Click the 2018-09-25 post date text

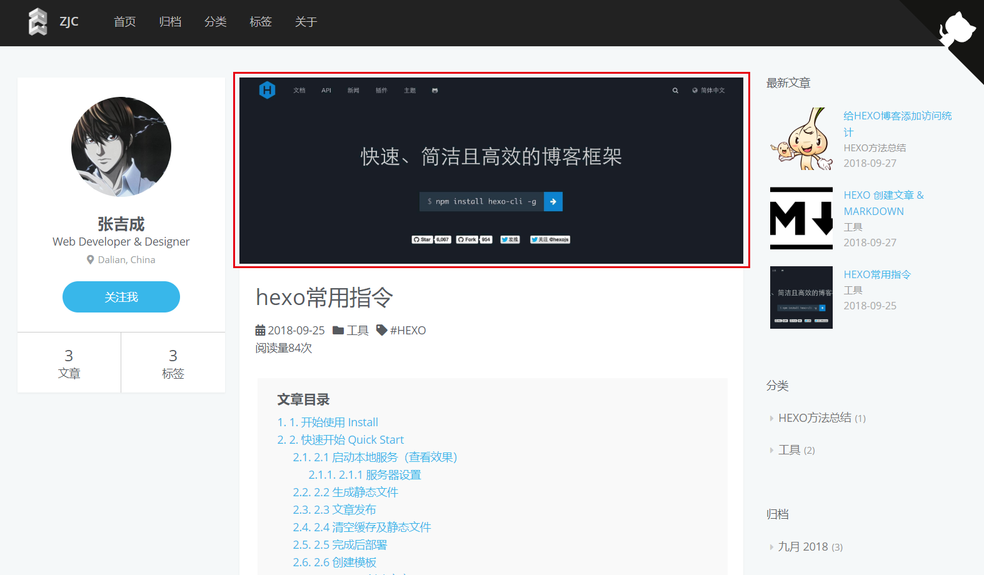click(296, 330)
